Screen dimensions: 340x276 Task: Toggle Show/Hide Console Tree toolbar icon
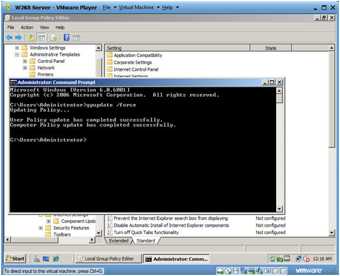point(41,38)
